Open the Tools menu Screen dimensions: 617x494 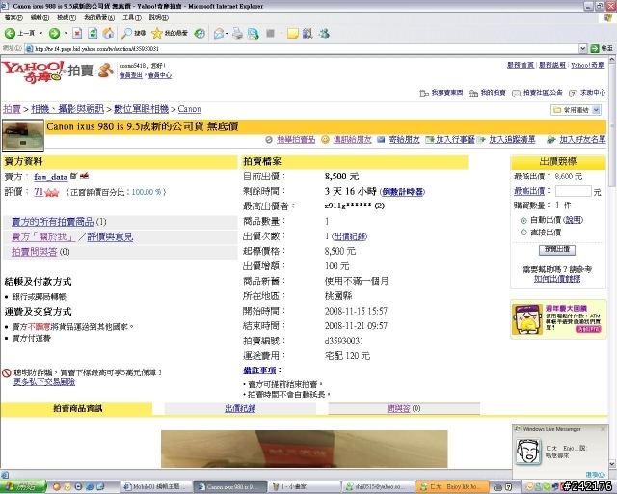132,17
